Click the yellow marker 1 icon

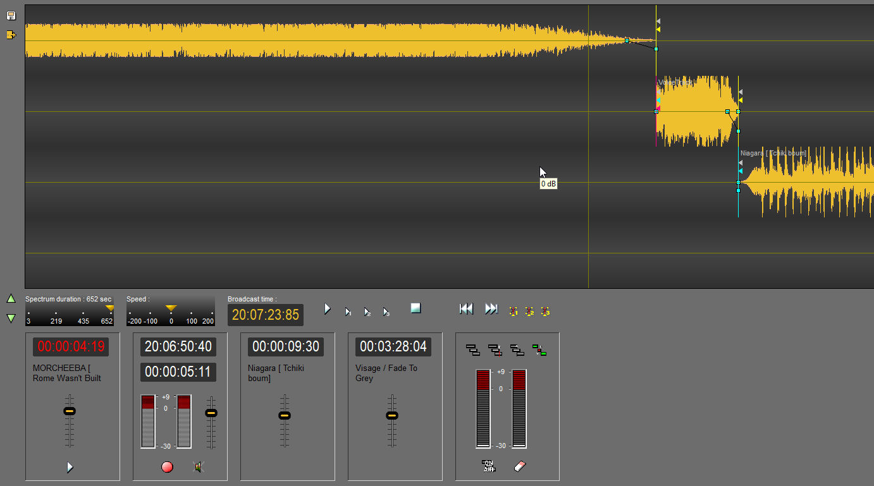[514, 311]
